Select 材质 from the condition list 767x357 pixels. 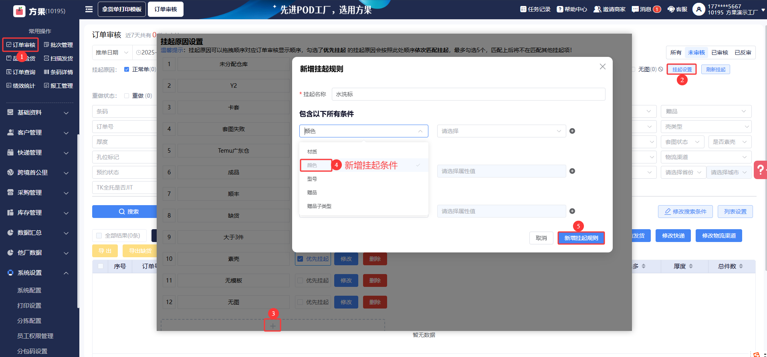[363, 151]
